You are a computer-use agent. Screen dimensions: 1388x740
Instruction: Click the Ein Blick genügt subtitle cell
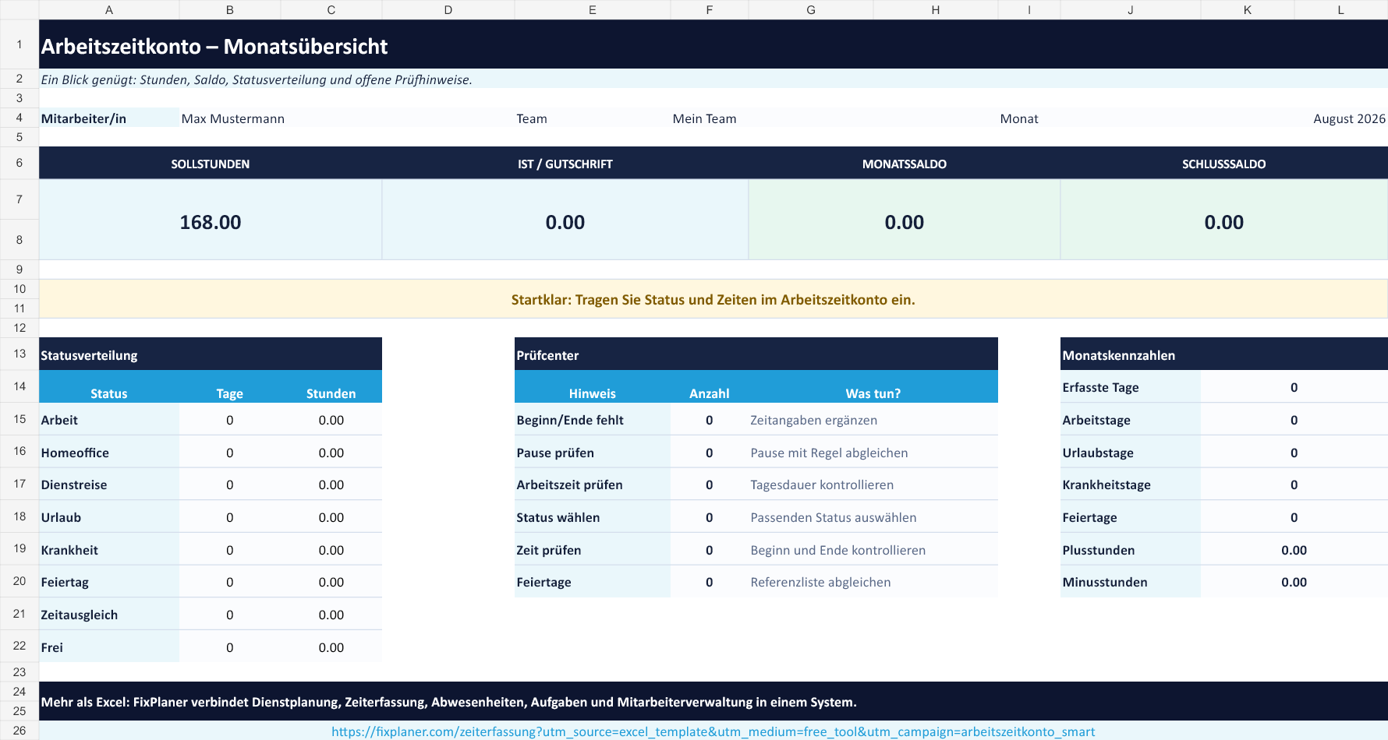pos(713,79)
